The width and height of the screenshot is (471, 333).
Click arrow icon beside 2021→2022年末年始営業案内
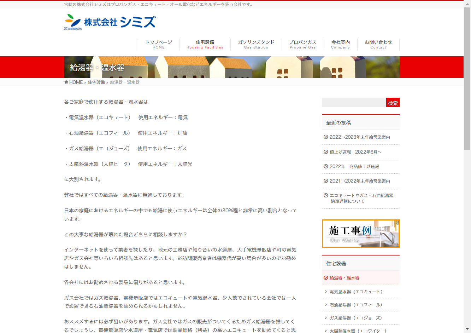point(326,181)
